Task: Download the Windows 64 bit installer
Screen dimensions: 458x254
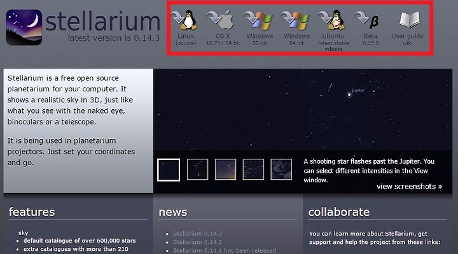Action: pos(296,21)
